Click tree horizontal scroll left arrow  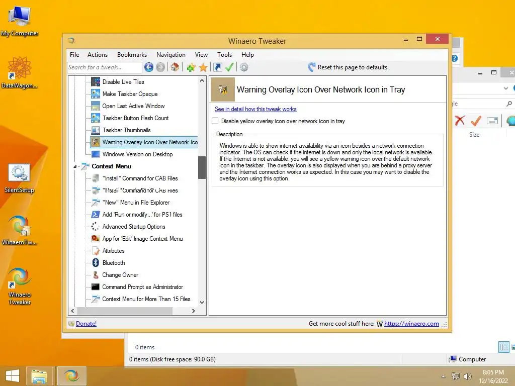pyautogui.click(x=72, y=311)
